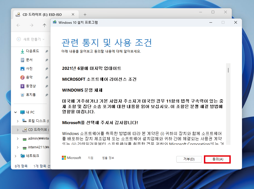This screenshot has height=189, width=254.
Task: Click the 동의(A) accept button
Action: [x=217, y=159]
